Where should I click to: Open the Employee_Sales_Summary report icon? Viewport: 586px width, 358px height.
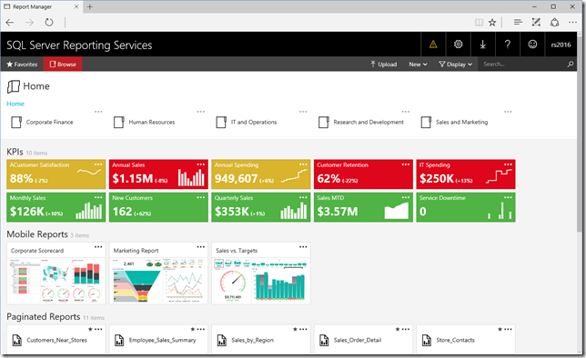119,340
